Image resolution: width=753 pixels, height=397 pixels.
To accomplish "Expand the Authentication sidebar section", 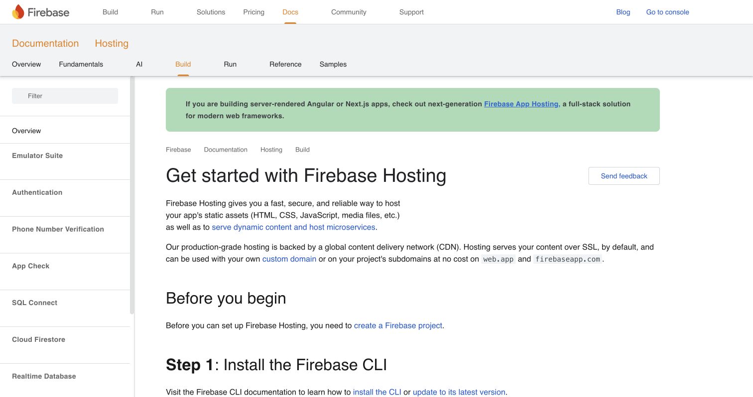I will (x=37, y=192).
